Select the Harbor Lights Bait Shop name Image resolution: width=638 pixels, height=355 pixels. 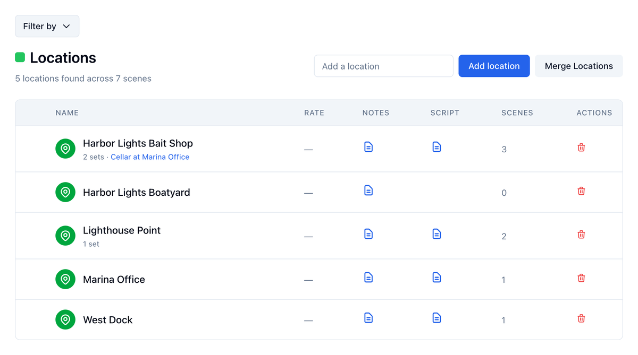[138, 143]
